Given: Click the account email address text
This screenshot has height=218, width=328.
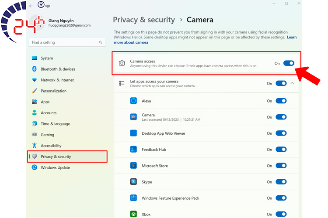Looking at the screenshot, I should pos(70,25).
